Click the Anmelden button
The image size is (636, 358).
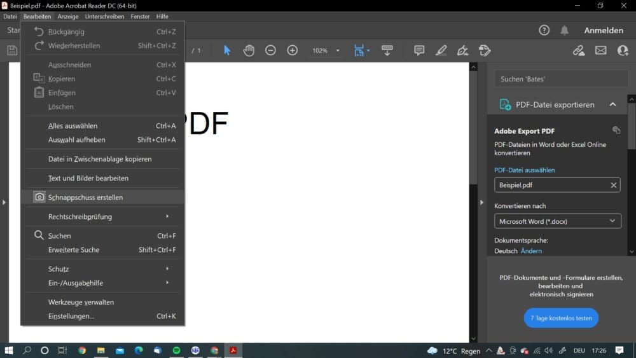click(604, 31)
